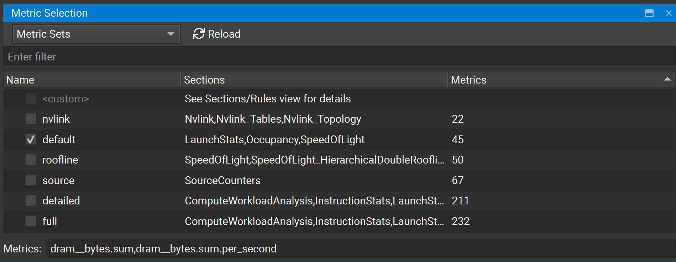Select the source row name
Viewport: 676px width, 262px height.
tap(58, 180)
